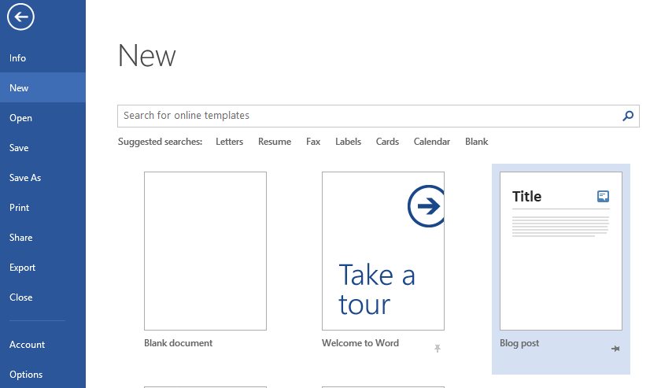The width and height of the screenshot is (650, 388).
Task: Click the search magnifier icon
Action: tap(628, 116)
